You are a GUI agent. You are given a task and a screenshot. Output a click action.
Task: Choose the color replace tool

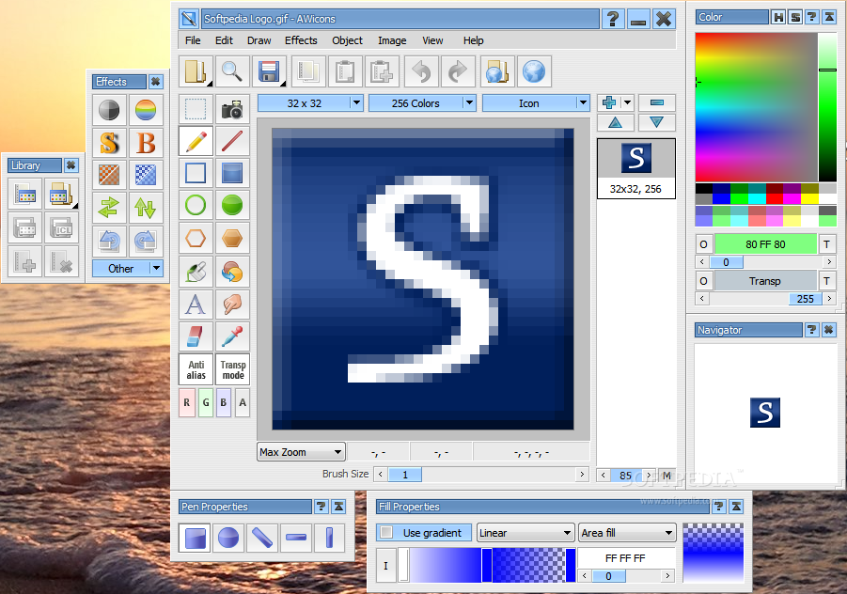[232, 272]
